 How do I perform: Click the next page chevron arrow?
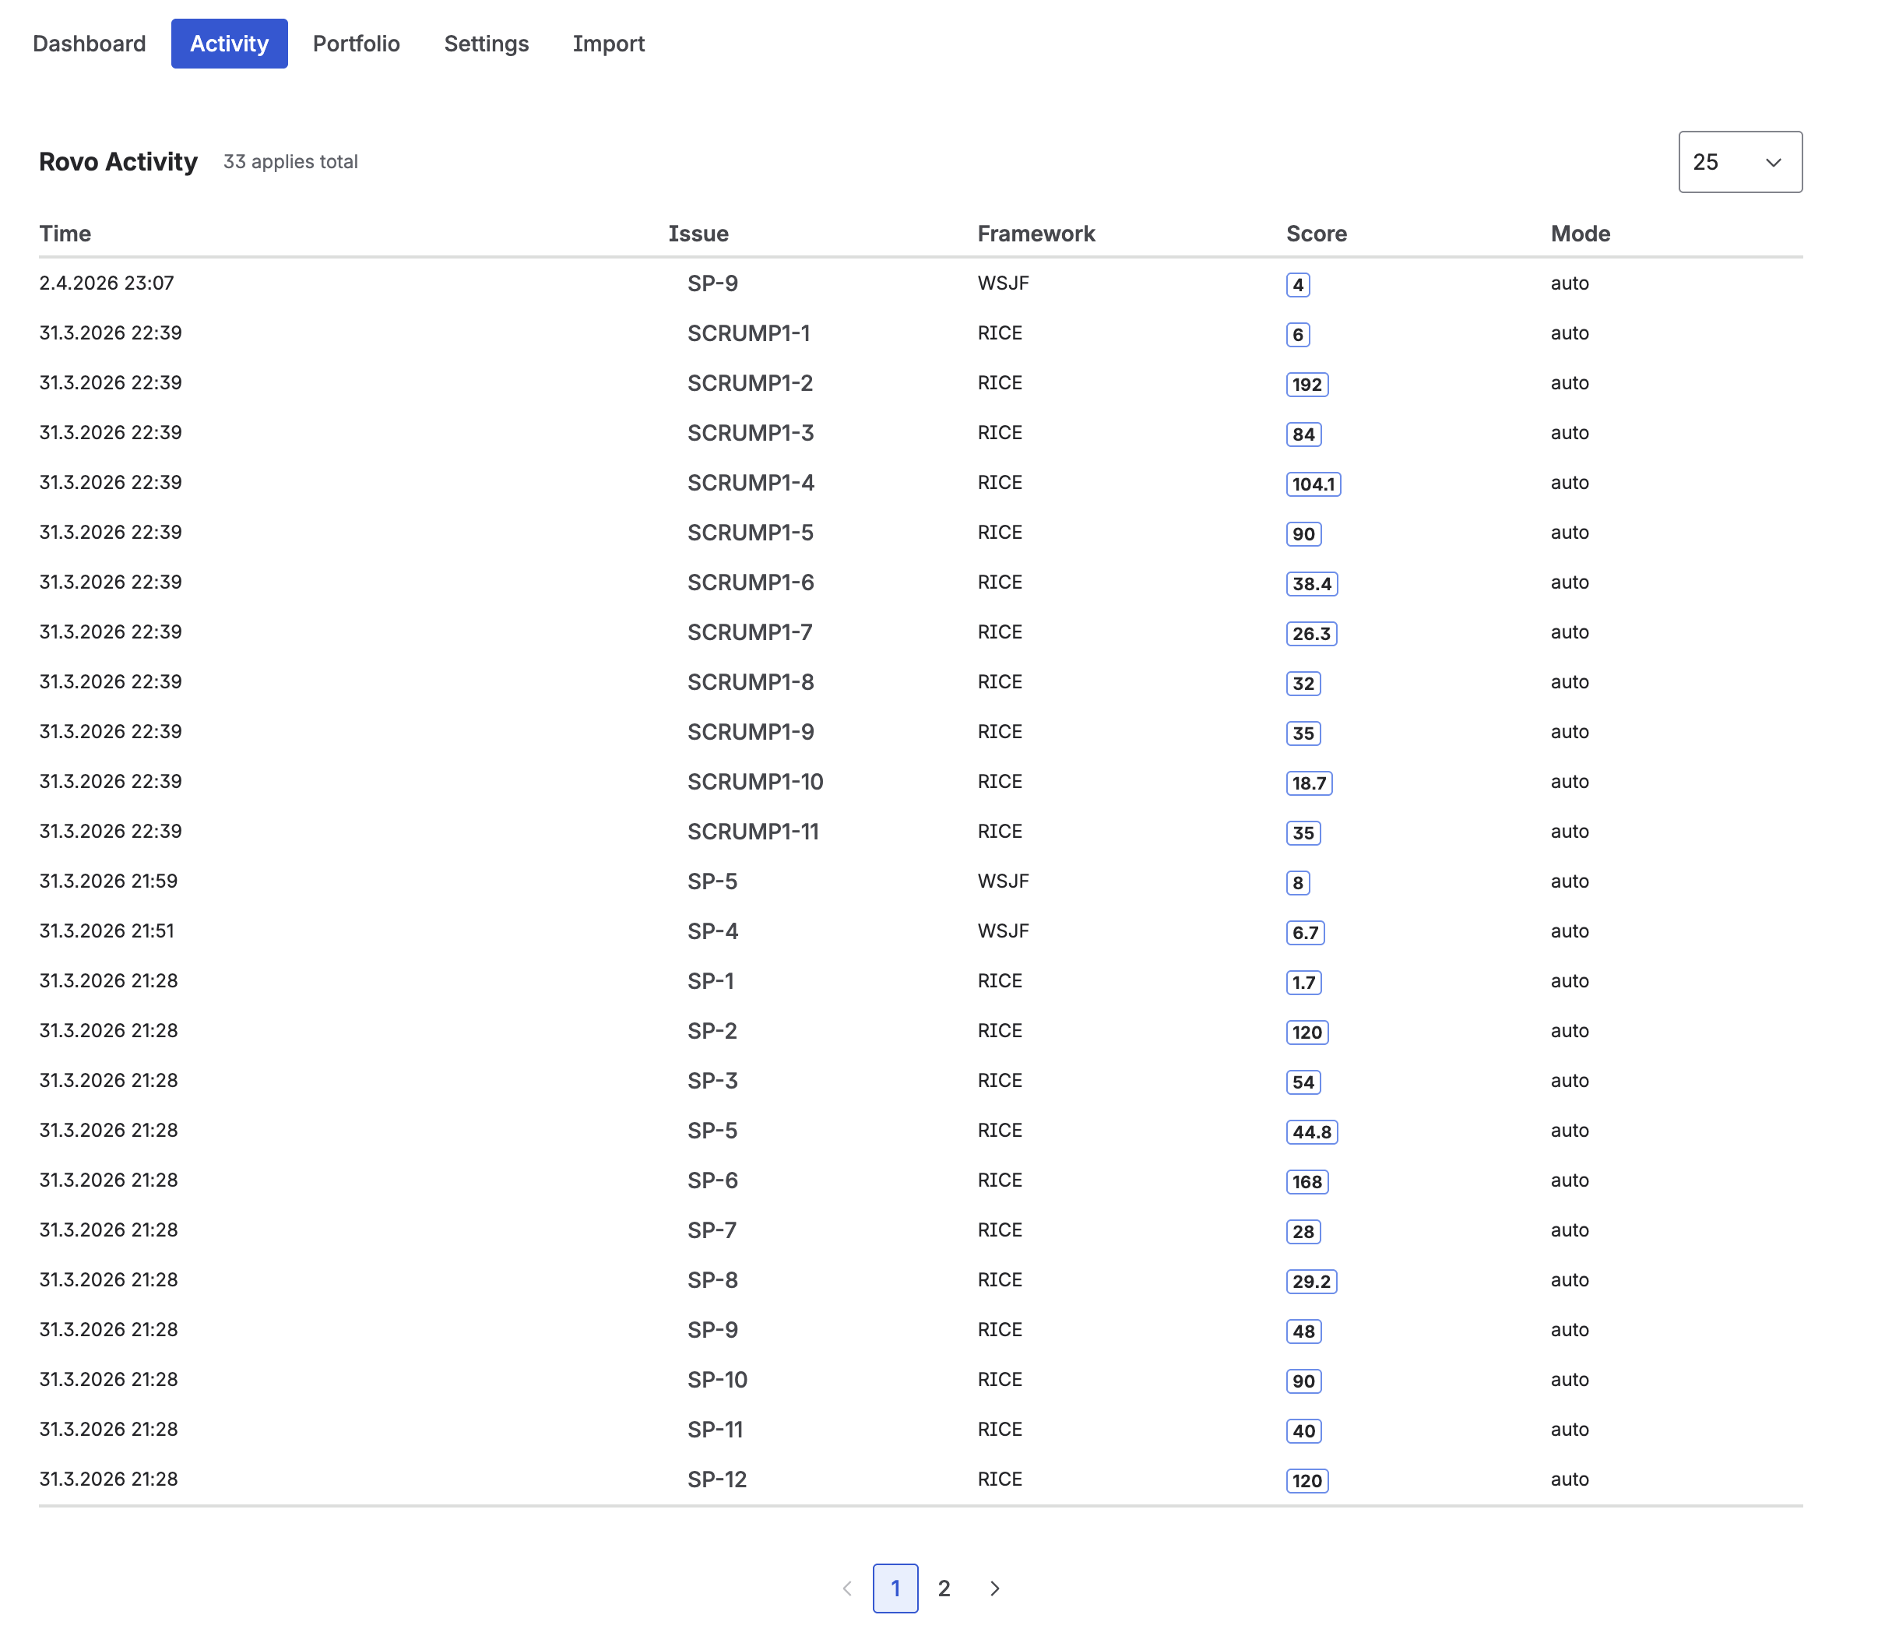click(x=994, y=1589)
